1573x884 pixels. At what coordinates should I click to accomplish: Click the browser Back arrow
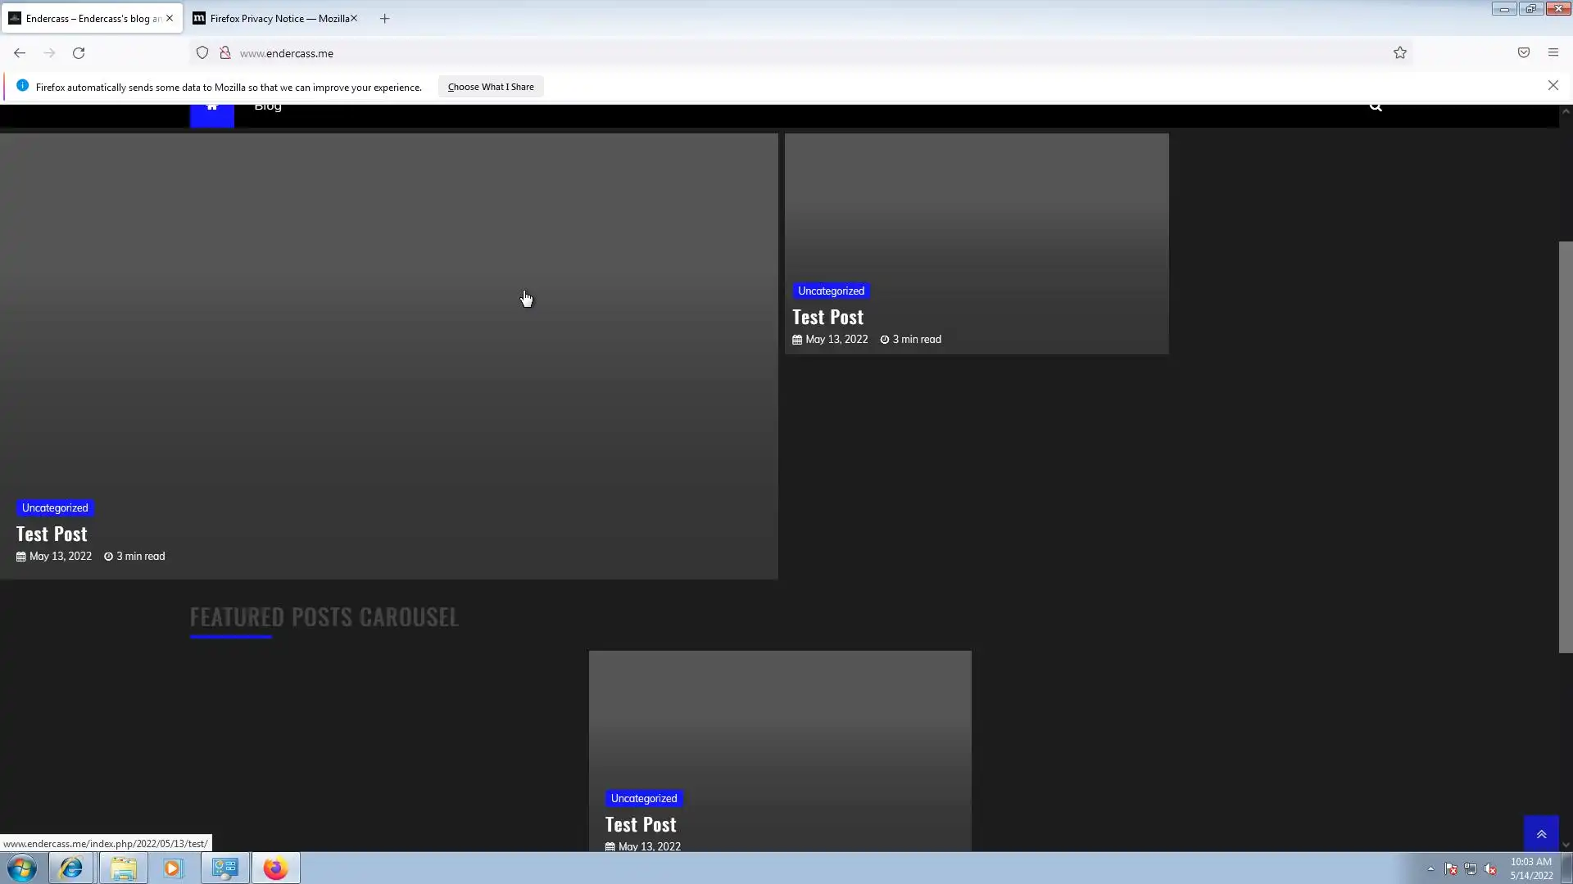pyautogui.click(x=20, y=53)
